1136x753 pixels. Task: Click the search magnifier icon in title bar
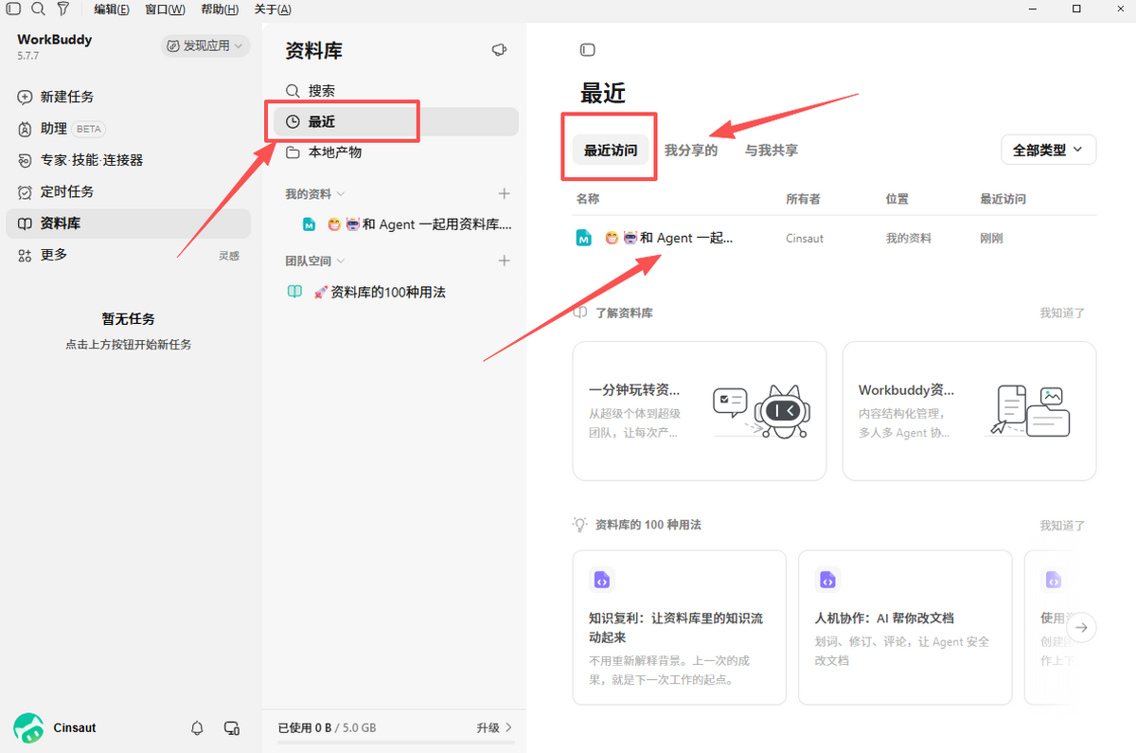[x=38, y=9]
